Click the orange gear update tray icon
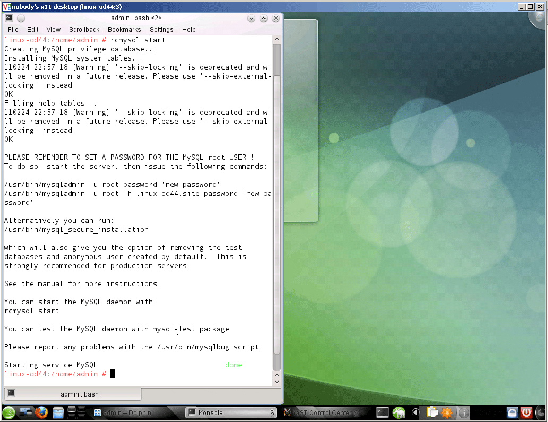548x422 pixels. (447, 413)
